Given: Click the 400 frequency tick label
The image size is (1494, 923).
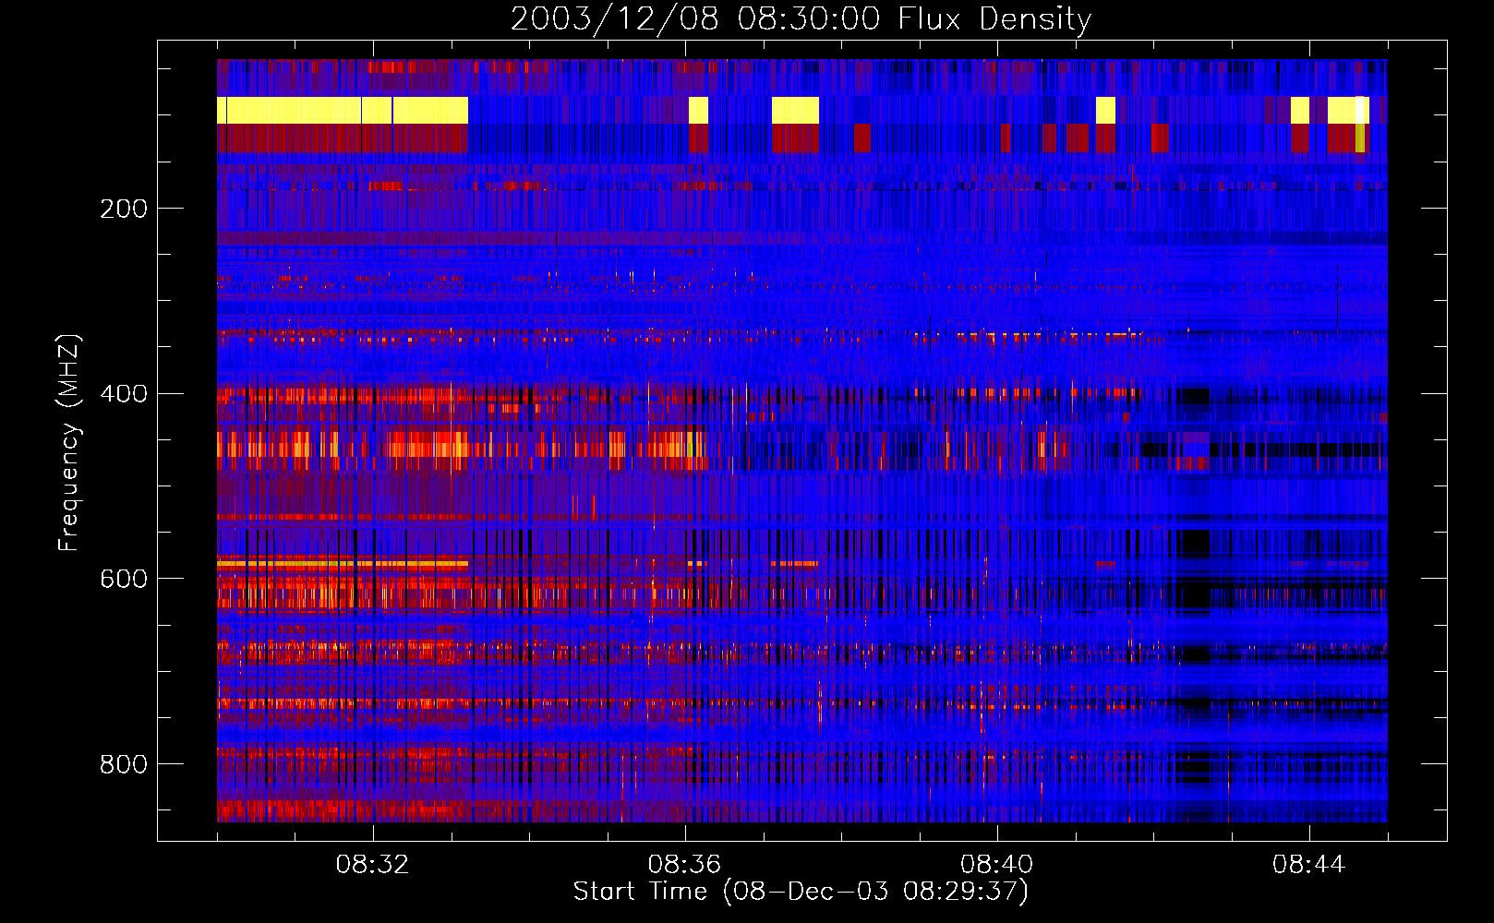Looking at the screenshot, I should 124,394.
